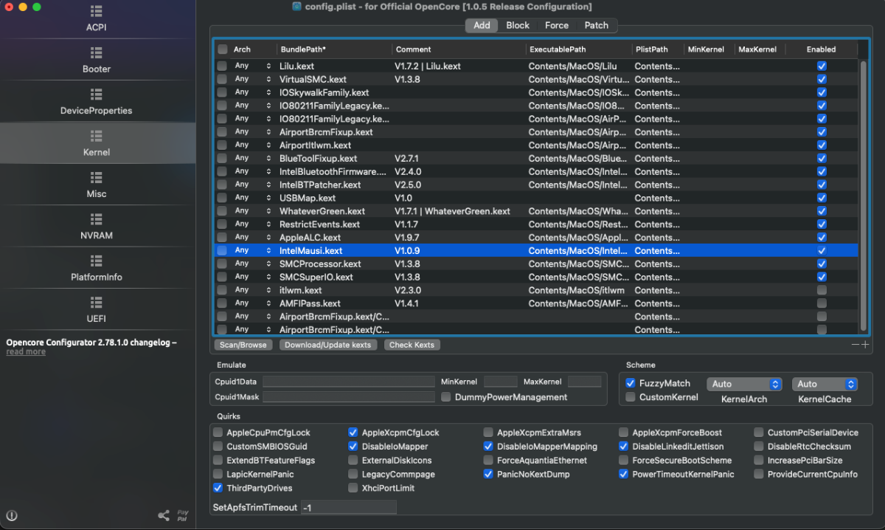Switch to the Add tab
The width and height of the screenshot is (885, 530).
(x=482, y=25)
